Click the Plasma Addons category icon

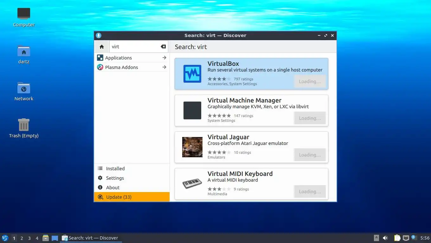[100, 67]
